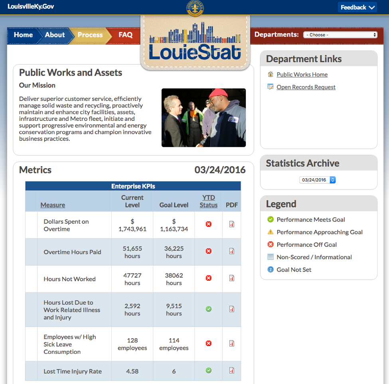Screen dimensions: 389x384
Task: Expand the Feedback dropdown
Action: pyautogui.click(x=357, y=7)
